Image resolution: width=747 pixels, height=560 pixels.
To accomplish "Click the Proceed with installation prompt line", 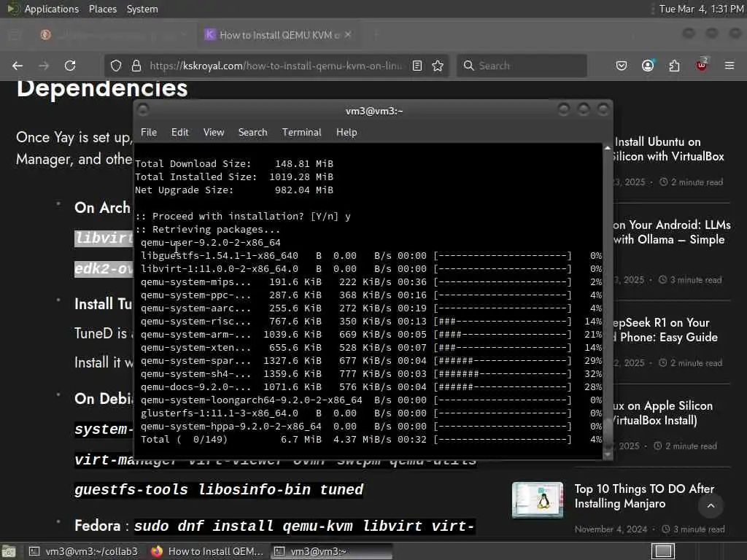I will pos(243,216).
